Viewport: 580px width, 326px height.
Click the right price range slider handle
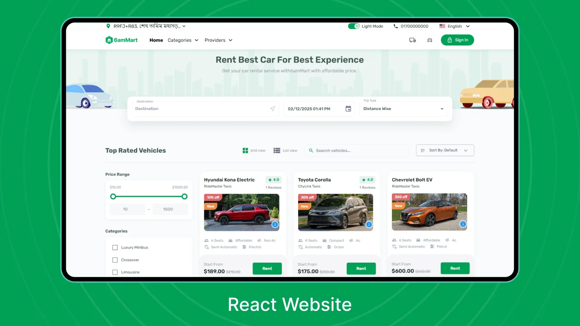pyautogui.click(x=184, y=197)
